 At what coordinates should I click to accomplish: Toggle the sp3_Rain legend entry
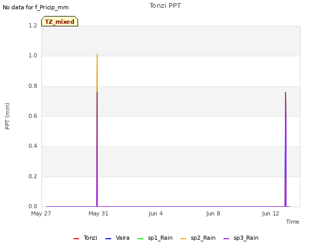coord(241,238)
